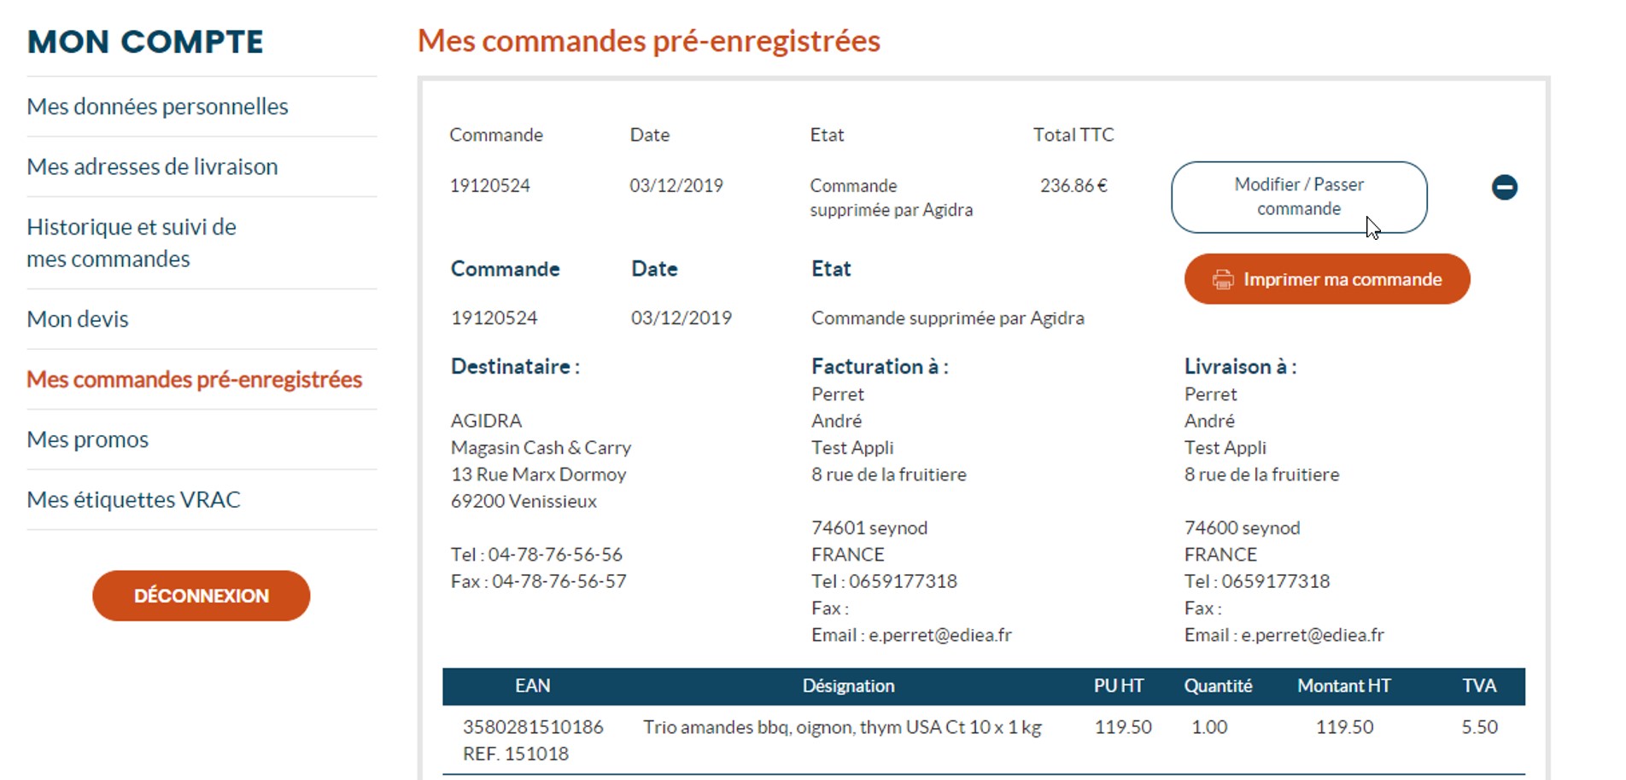This screenshot has width=1626, height=780.
Task: Open the Mes promos section
Action: pyautogui.click(x=88, y=439)
